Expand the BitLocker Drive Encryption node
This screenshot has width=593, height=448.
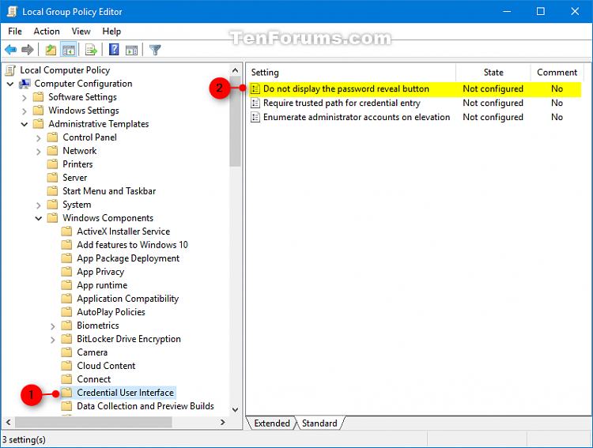(53, 340)
